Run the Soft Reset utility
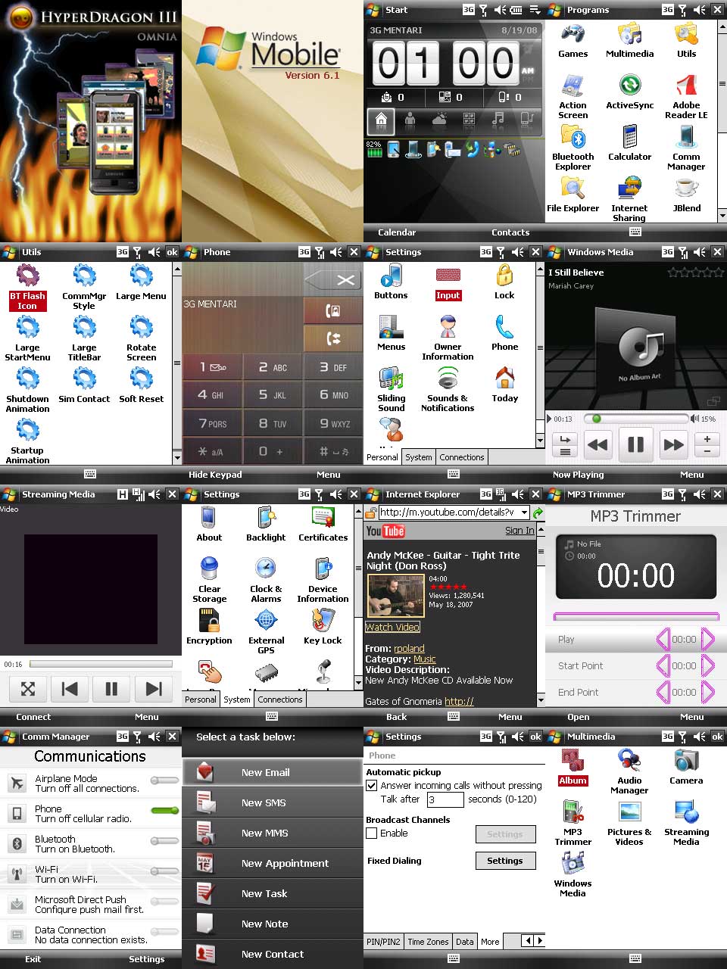This screenshot has height=969, width=727. tap(141, 385)
